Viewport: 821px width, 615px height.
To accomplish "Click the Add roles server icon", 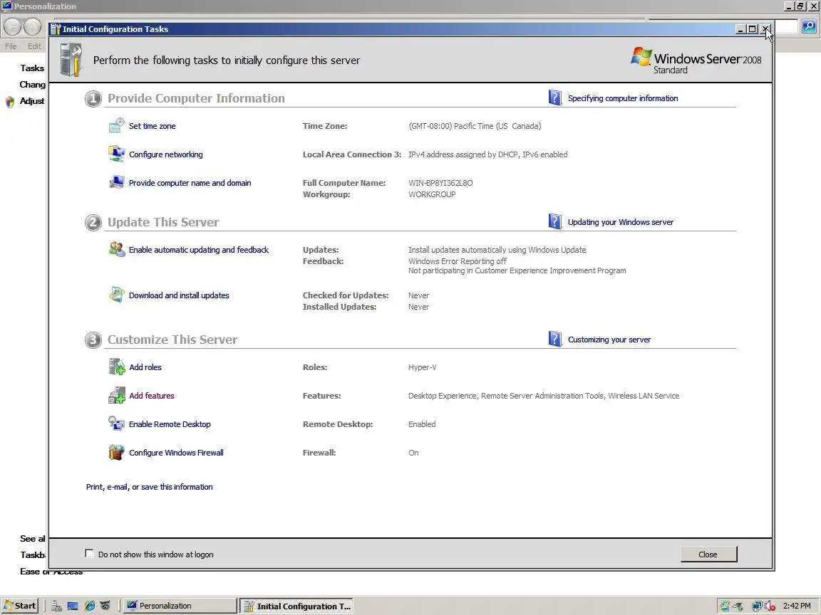I will tap(116, 367).
